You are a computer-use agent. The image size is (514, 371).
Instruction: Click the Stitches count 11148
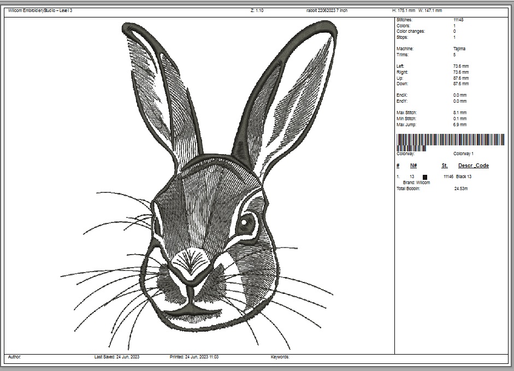pyautogui.click(x=458, y=20)
